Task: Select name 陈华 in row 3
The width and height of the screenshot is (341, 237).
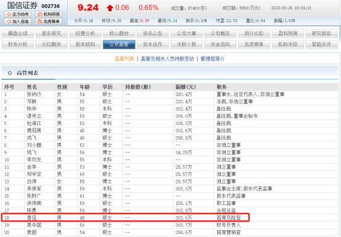Action: click(31, 109)
